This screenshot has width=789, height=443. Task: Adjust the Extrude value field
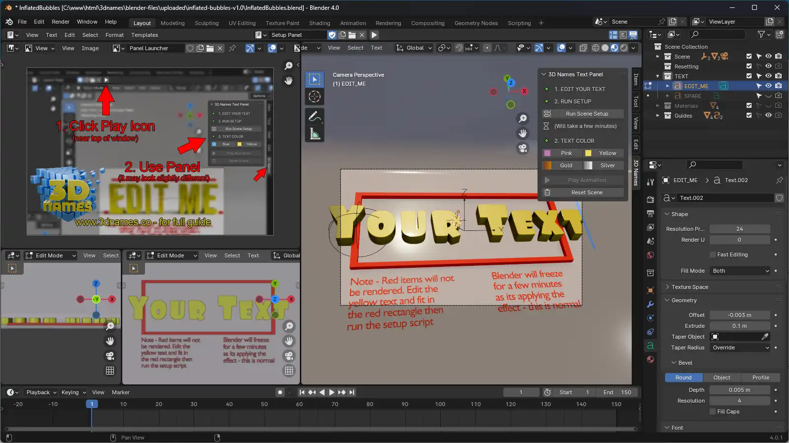(740, 326)
